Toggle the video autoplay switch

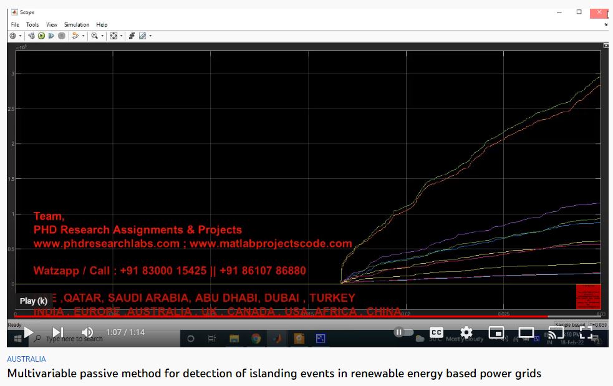pyautogui.click(x=403, y=332)
